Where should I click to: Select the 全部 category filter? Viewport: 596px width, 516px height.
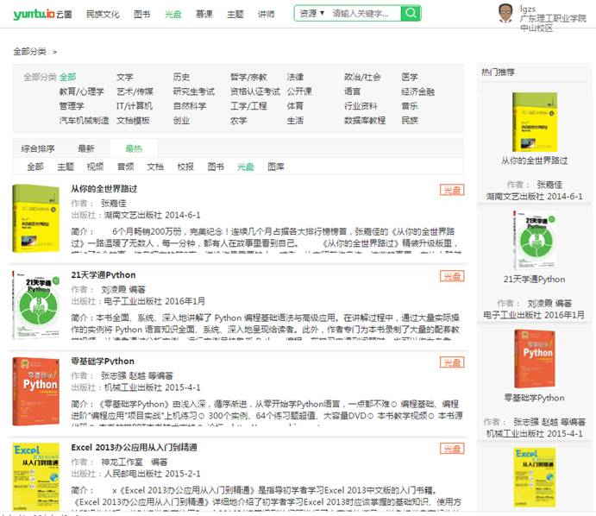point(68,77)
